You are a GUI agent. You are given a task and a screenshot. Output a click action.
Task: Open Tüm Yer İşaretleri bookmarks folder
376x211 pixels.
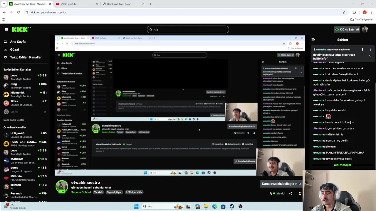click(362, 20)
